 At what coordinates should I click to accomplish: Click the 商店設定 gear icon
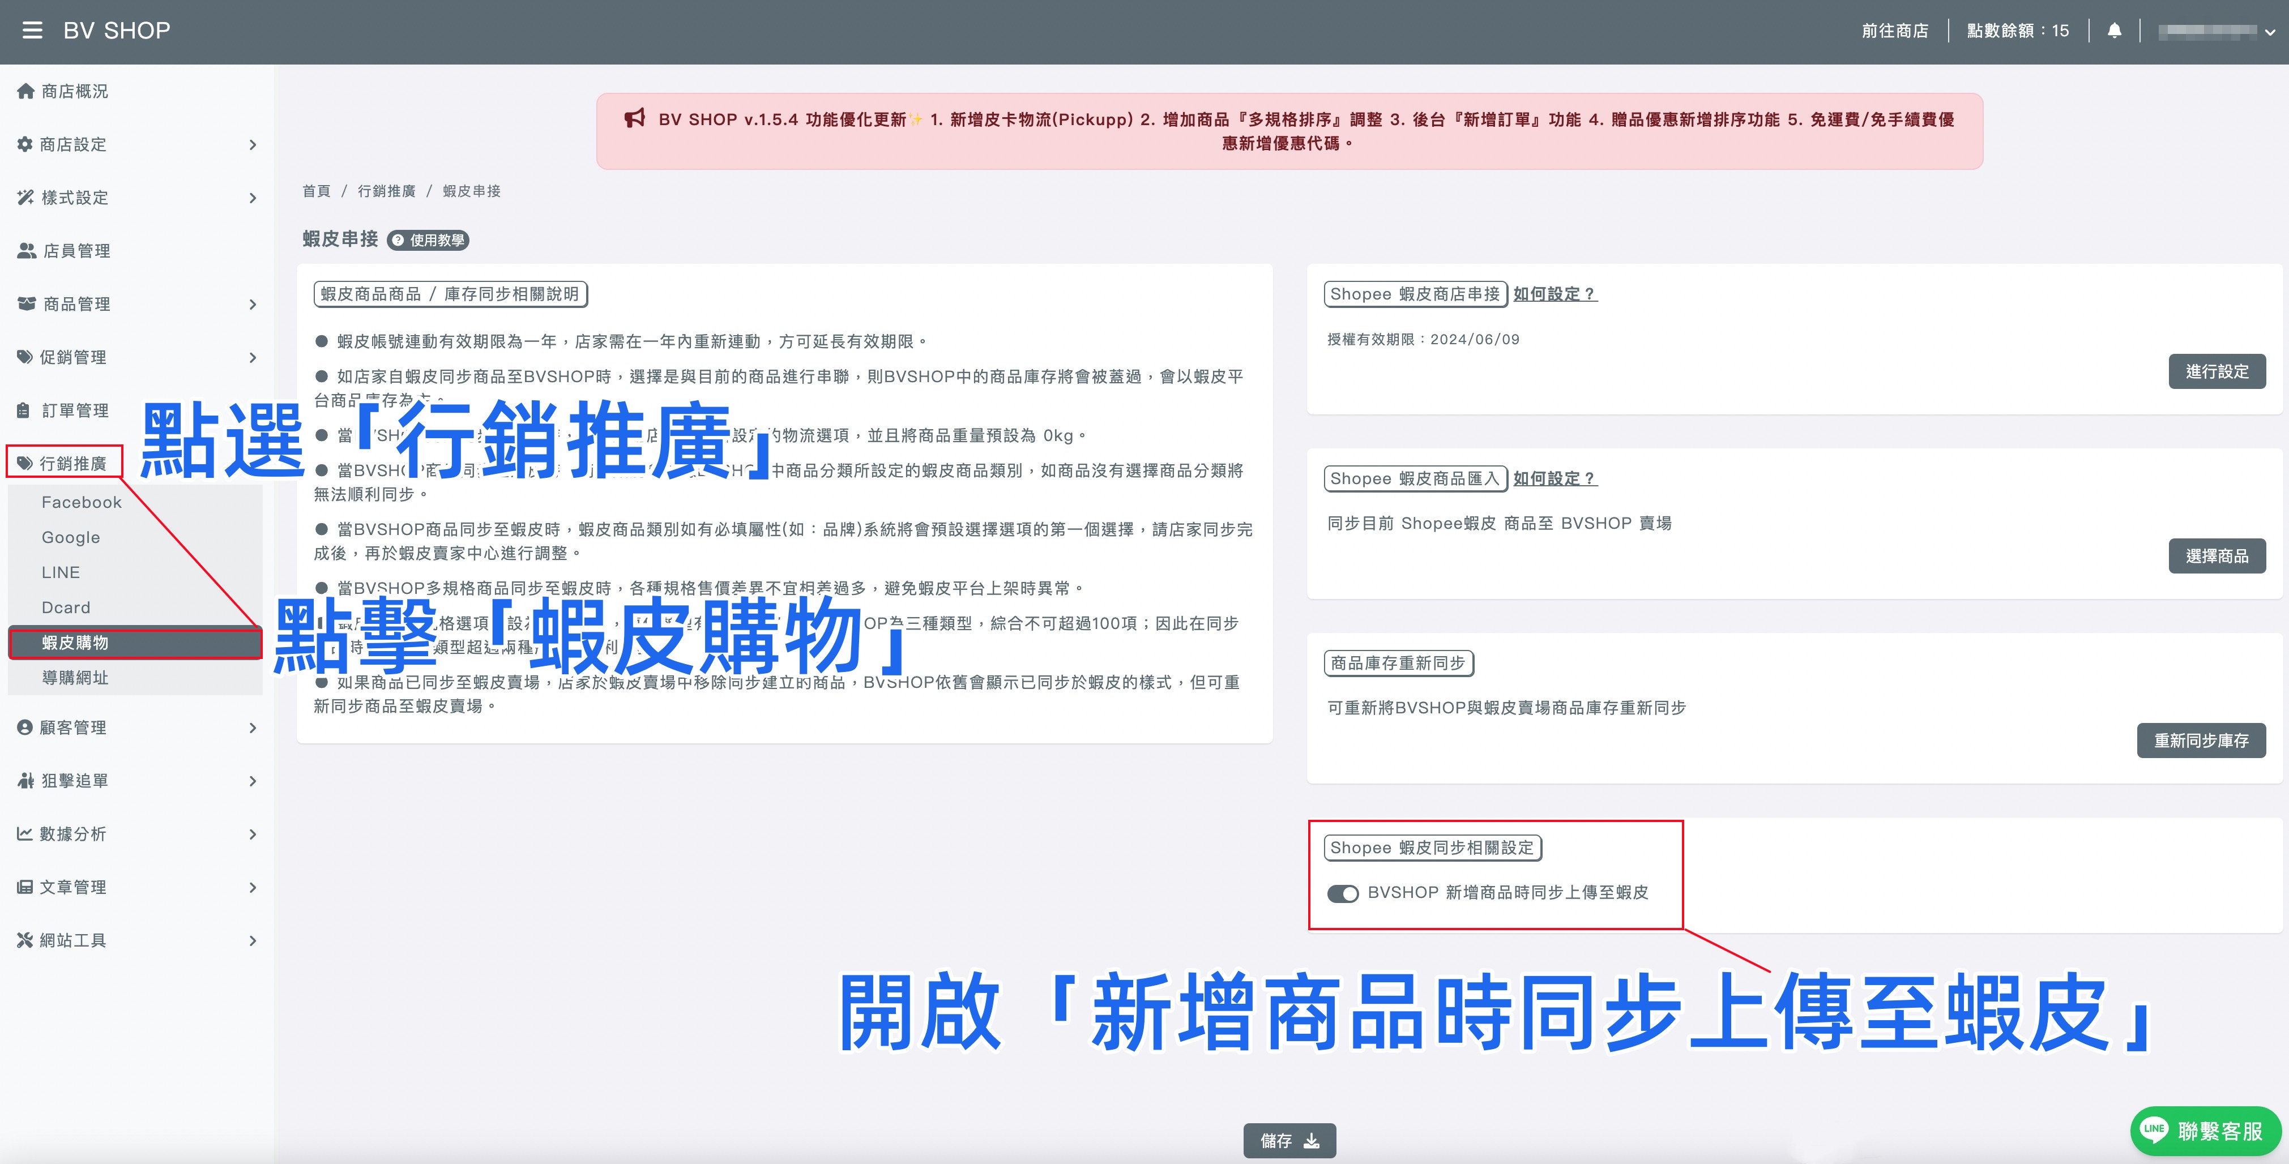pos(25,144)
